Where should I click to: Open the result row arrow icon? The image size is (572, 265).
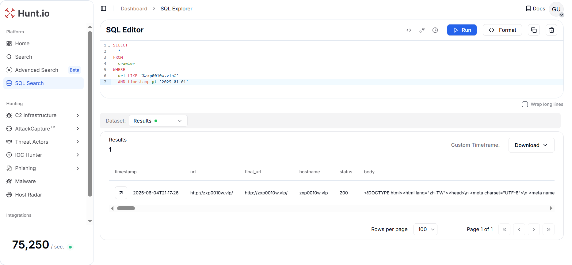tap(121, 193)
